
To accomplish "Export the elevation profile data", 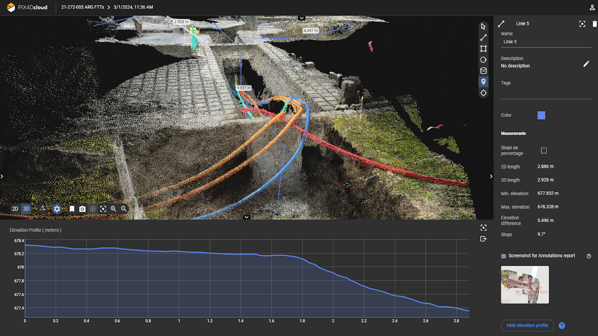I will coord(483,239).
